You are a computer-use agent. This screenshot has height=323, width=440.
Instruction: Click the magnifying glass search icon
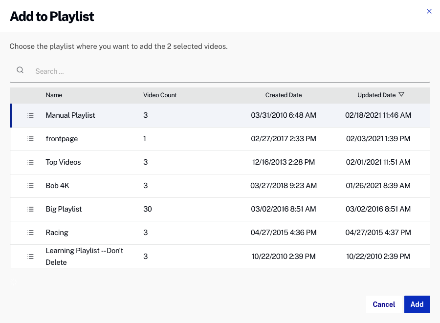(x=20, y=70)
